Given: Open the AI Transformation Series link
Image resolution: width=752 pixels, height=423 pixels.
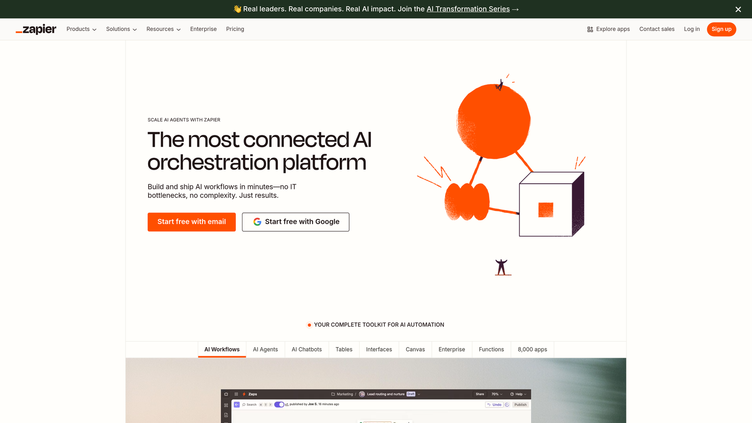Looking at the screenshot, I should pyautogui.click(x=468, y=9).
